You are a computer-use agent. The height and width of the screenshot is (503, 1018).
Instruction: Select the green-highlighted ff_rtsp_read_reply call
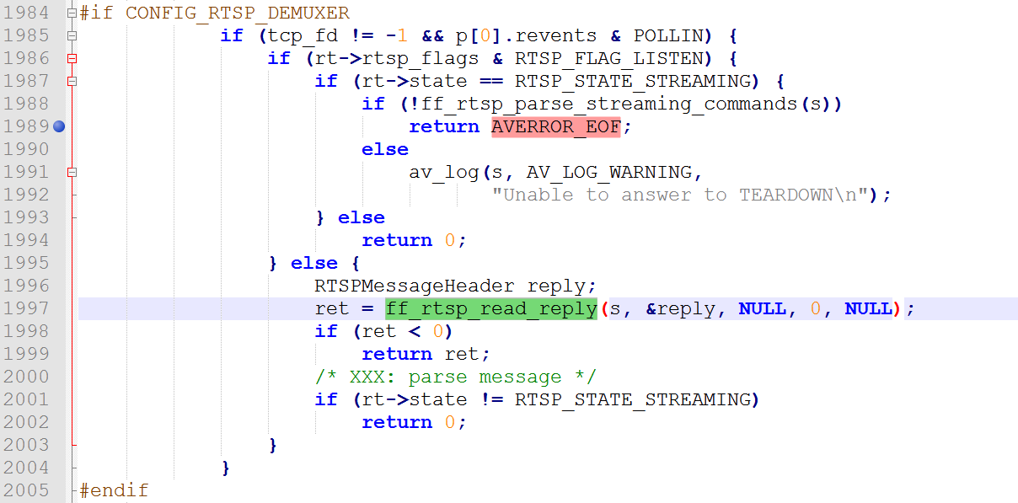490,308
